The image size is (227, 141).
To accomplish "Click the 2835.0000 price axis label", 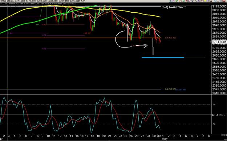I will pos(219,37).
